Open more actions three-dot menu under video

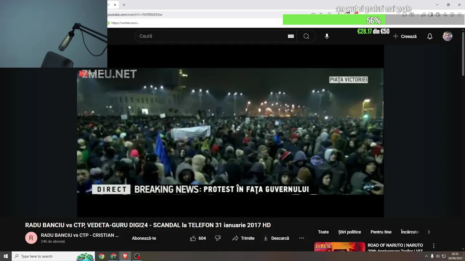pos(302,238)
